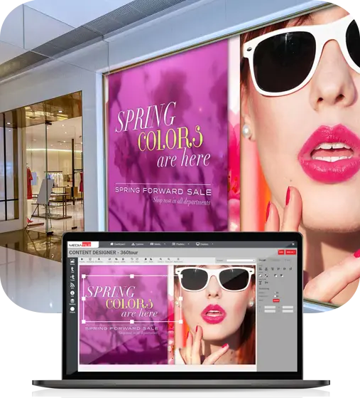
Task: Expand the dropdown arrow beside Displays
Action: (212, 244)
